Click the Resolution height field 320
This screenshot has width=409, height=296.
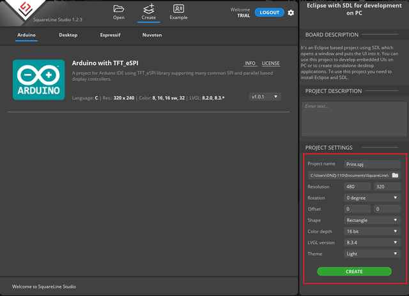(x=387, y=187)
